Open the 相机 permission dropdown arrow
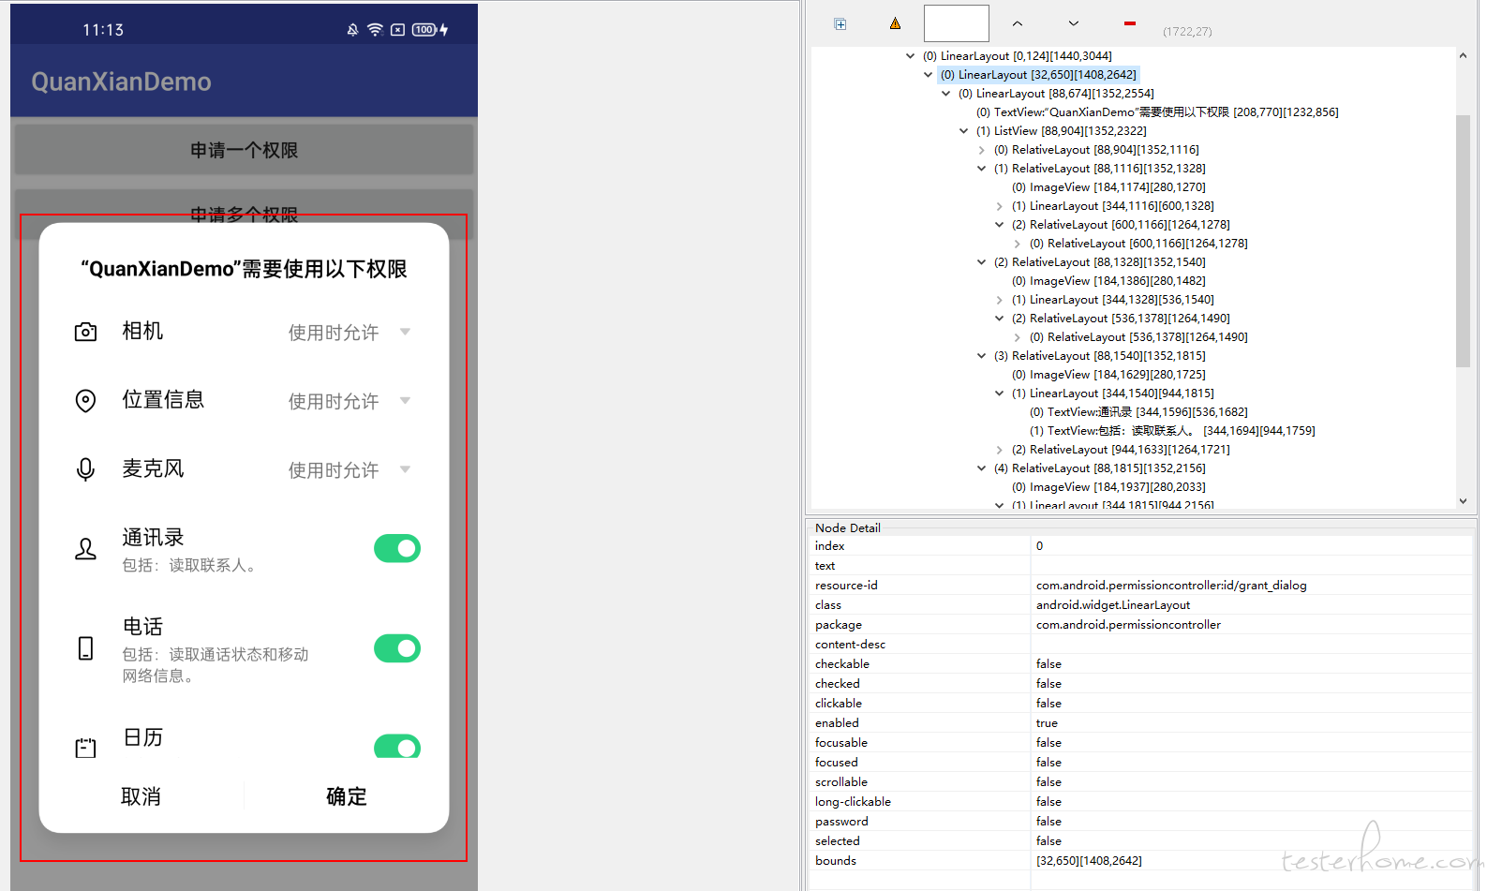1487x891 pixels. pos(405,332)
